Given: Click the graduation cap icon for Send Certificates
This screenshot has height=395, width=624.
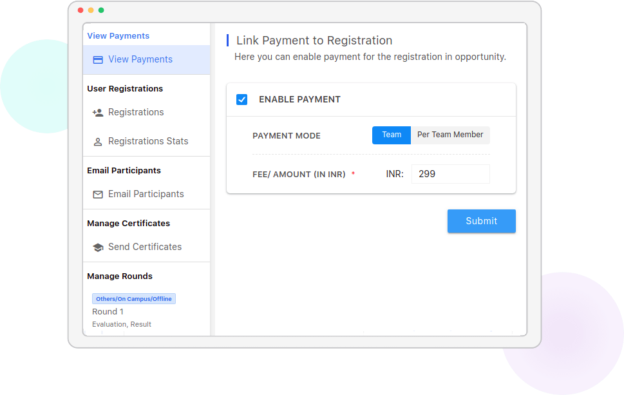Looking at the screenshot, I should tap(98, 247).
